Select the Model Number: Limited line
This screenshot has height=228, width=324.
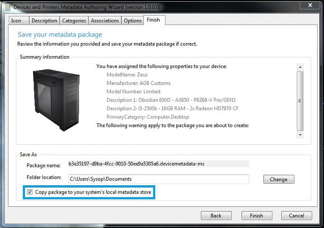(x=133, y=91)
